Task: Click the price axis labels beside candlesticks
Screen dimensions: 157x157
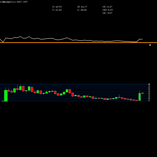Action: 149,92
